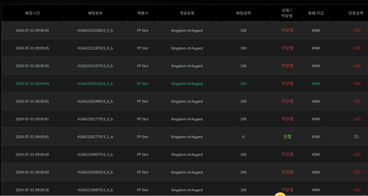Select the 화폐 지갑 column header
The image size is (368, 196).
[316, 13]
